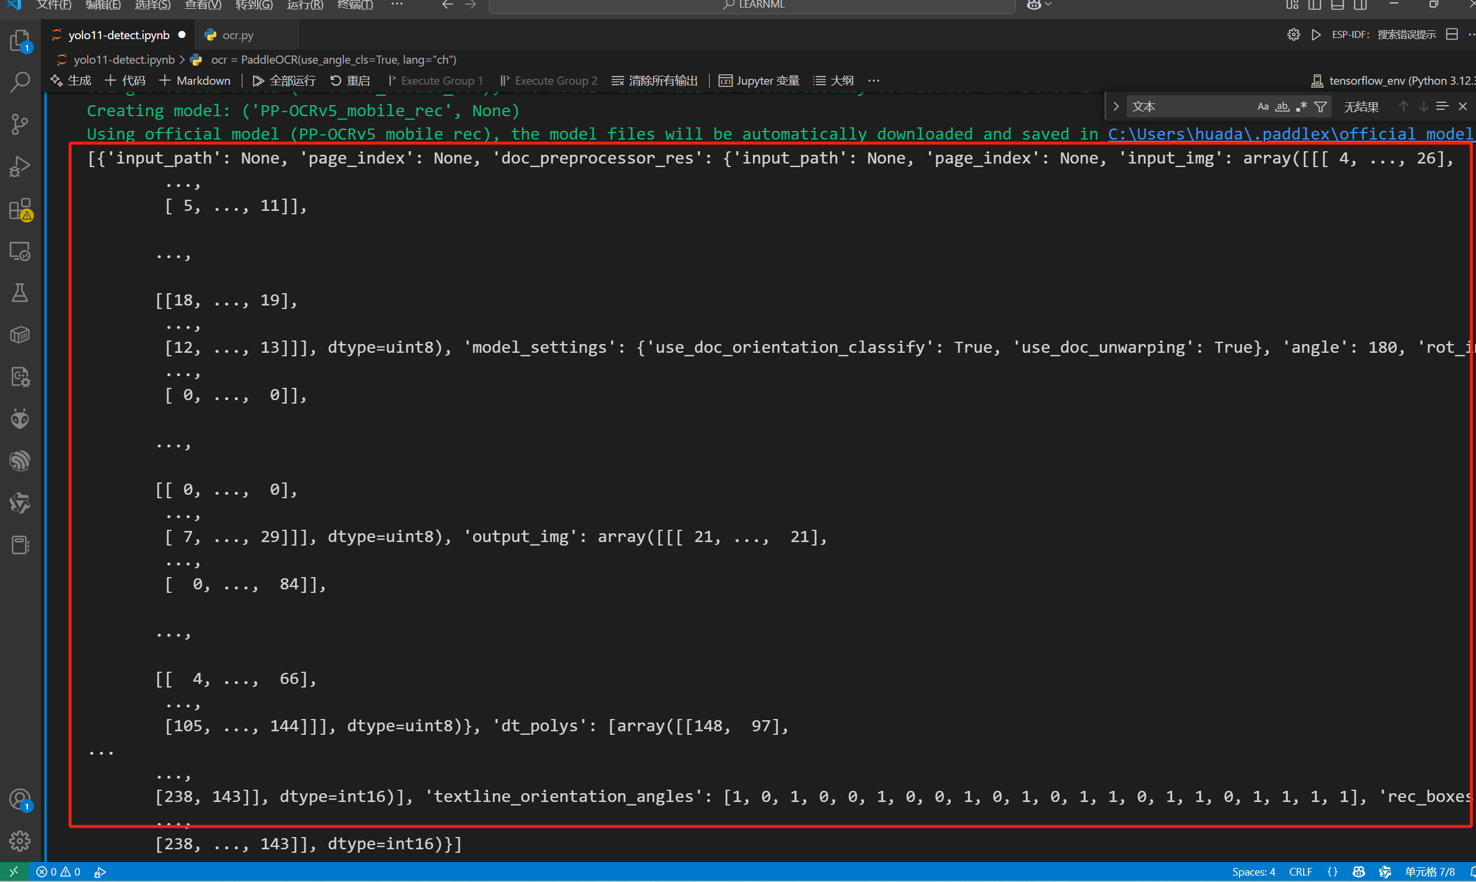The width and height of the screenshot is (1476, 882).
Task: Open the 选择(S) menu
Action: tap(152, 5)
